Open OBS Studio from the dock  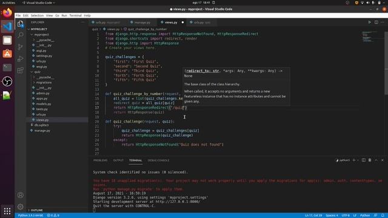[7, 81]
